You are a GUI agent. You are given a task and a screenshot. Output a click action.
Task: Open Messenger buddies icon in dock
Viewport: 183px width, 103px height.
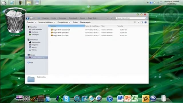[x=59, y=99]
